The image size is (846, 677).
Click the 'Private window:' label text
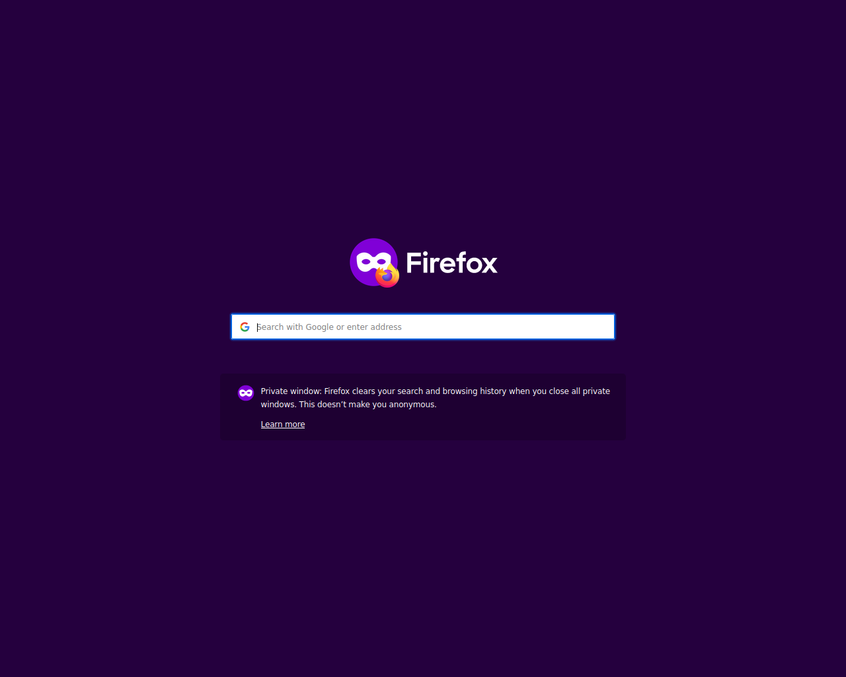(291, 391)
